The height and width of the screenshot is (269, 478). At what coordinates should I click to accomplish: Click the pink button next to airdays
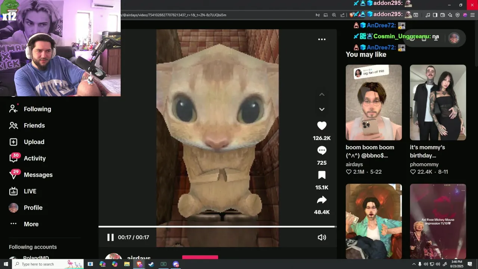tap(200, 257)
